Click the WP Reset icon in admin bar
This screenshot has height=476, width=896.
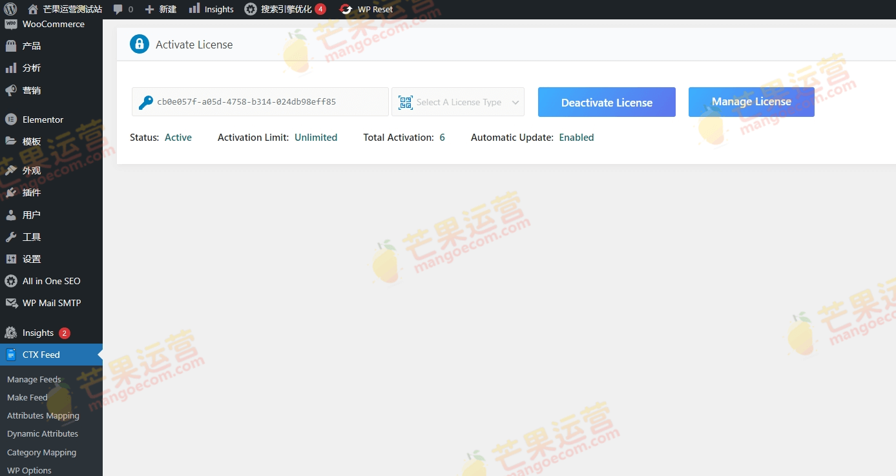pos(346,9)
